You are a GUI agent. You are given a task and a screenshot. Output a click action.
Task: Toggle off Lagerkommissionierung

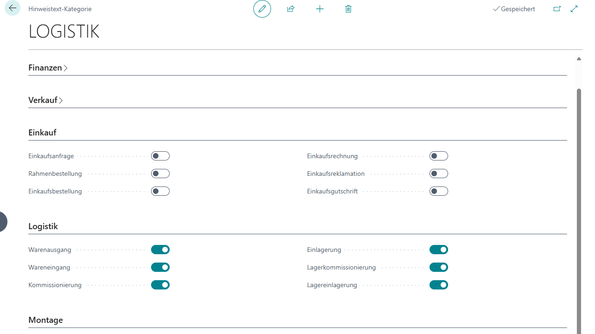(439, 267)
